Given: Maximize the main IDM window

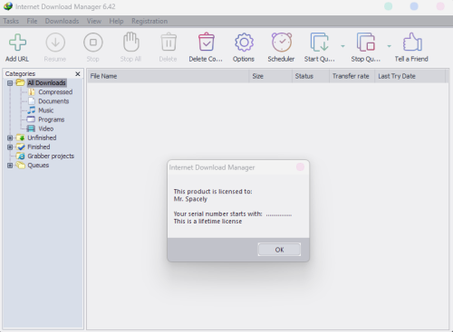Looking at the screenshot, I should pyautogui.click(x=414, y=6).
